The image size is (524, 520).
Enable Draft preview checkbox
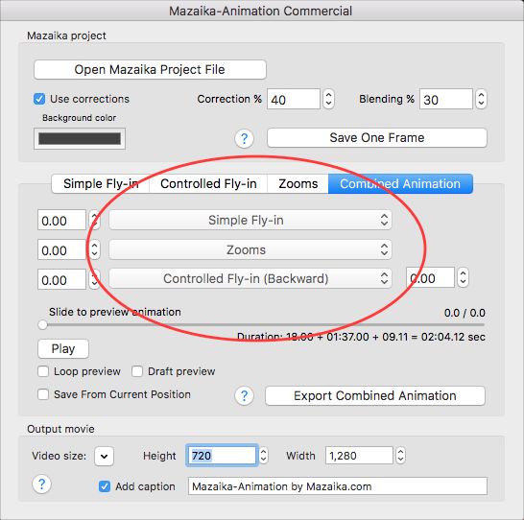point(137,371)
